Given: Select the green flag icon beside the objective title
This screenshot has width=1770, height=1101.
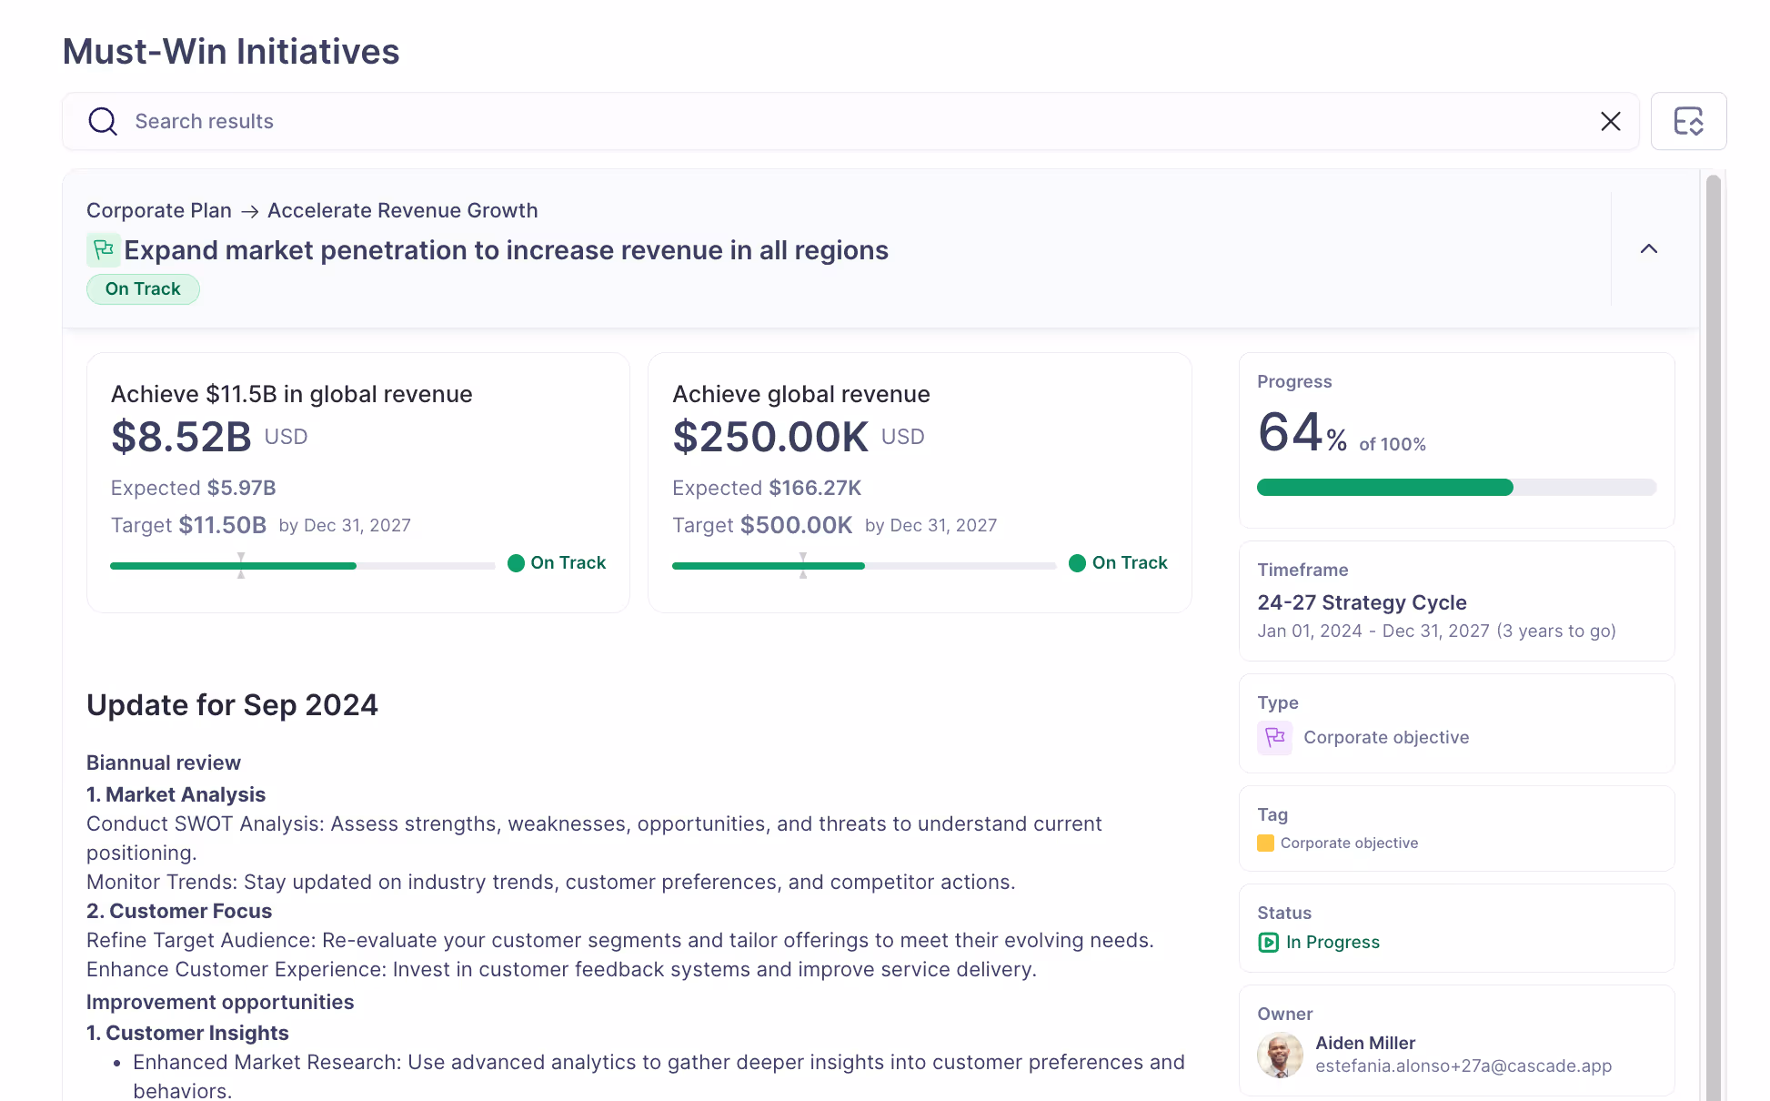Looking at the screenshot, I should [x=104, y=249].
